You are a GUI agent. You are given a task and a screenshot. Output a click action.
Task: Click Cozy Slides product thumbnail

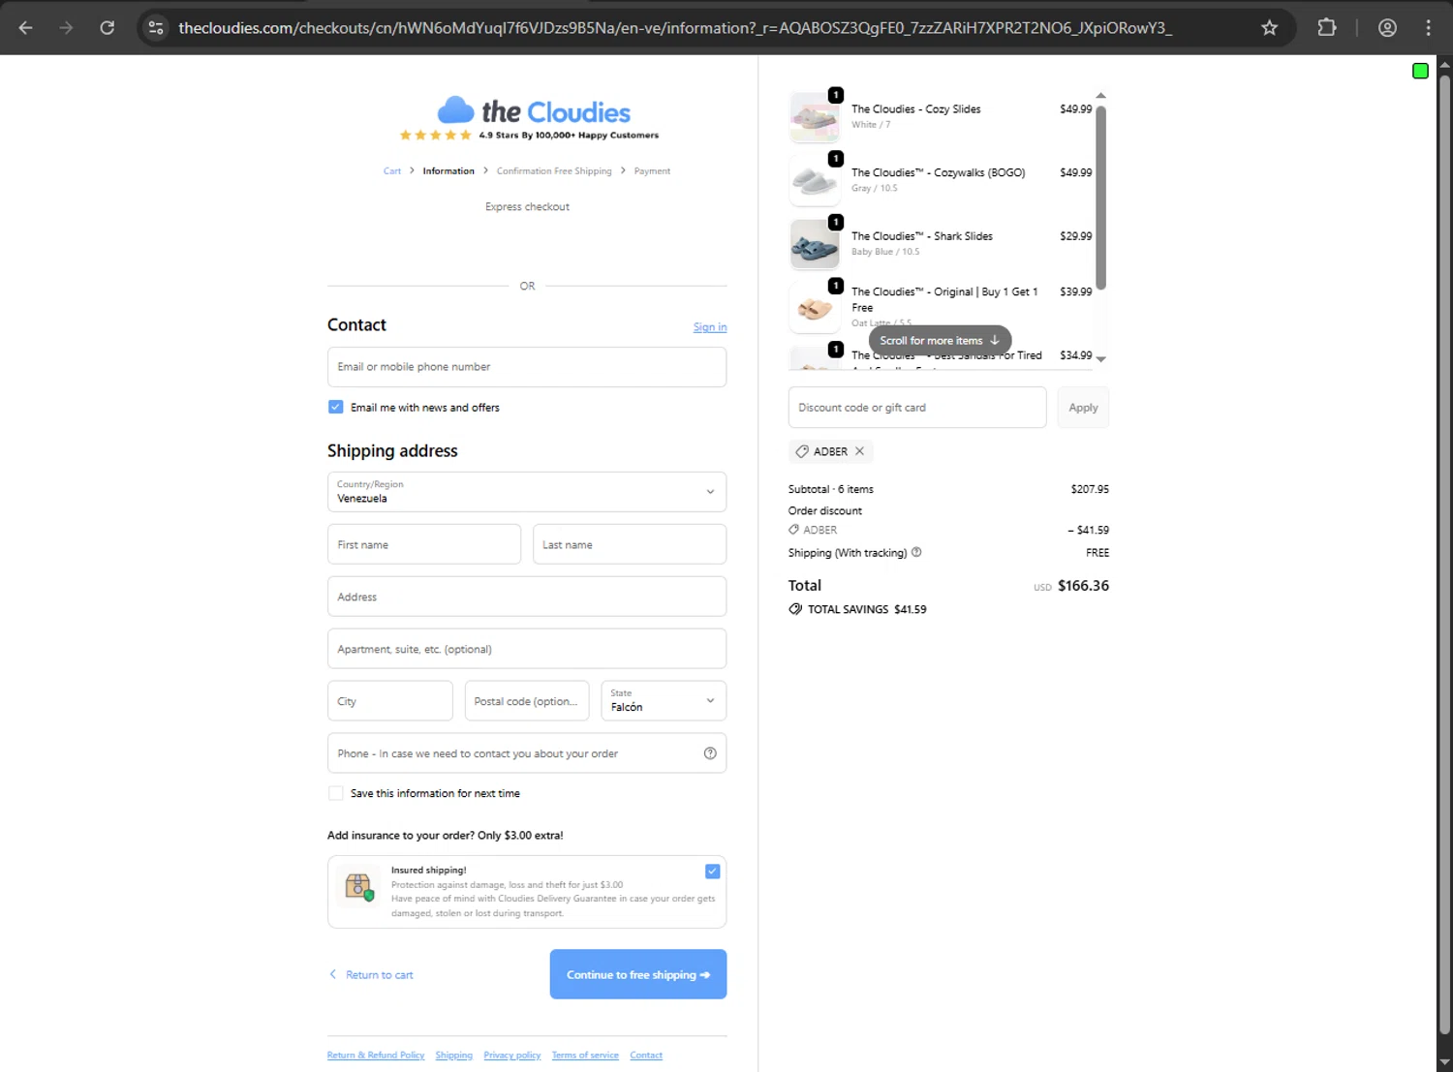pyautogui.click(x=815, y=117)
